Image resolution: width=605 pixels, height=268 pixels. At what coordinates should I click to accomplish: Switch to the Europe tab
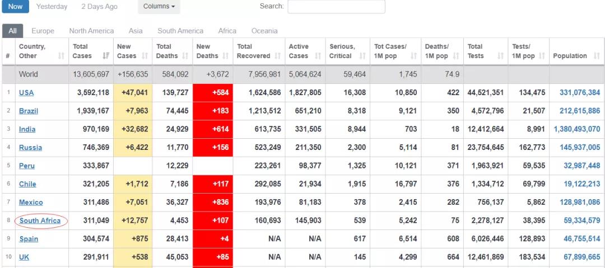[43, 31]
